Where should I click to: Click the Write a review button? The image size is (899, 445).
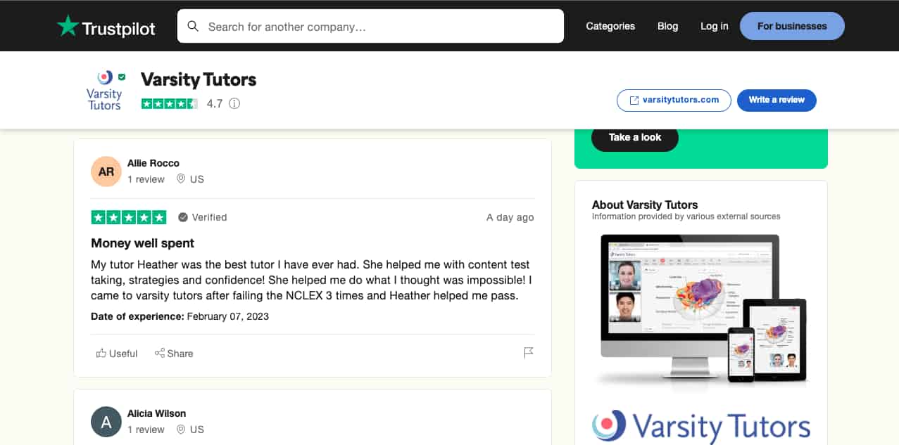coord(777,100)
